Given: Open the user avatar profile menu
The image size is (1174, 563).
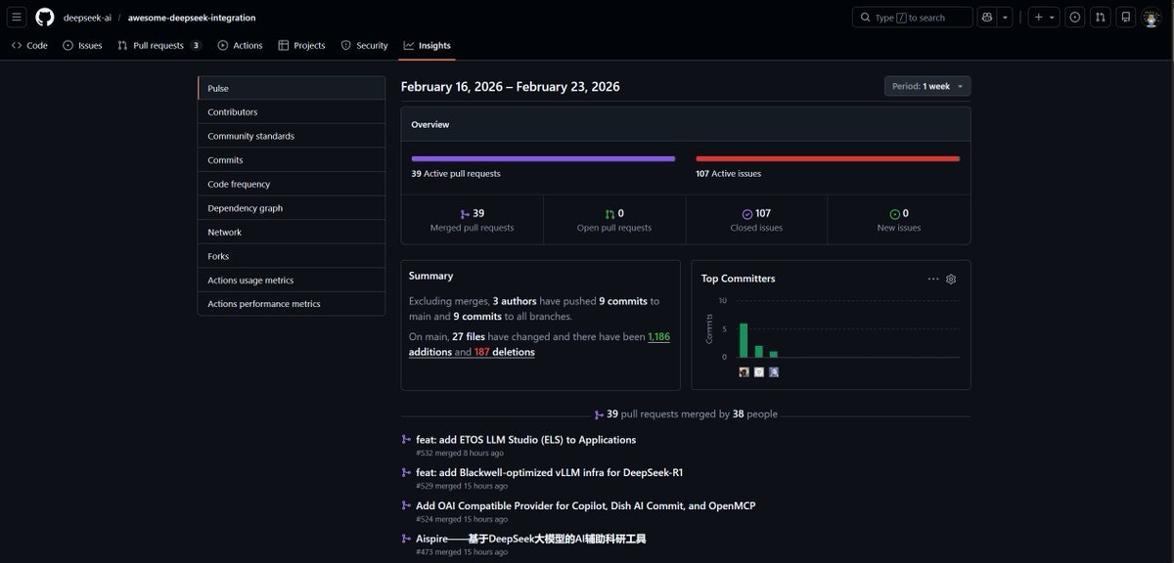Looking at the screenshot, I should [x=1151, y=18].
